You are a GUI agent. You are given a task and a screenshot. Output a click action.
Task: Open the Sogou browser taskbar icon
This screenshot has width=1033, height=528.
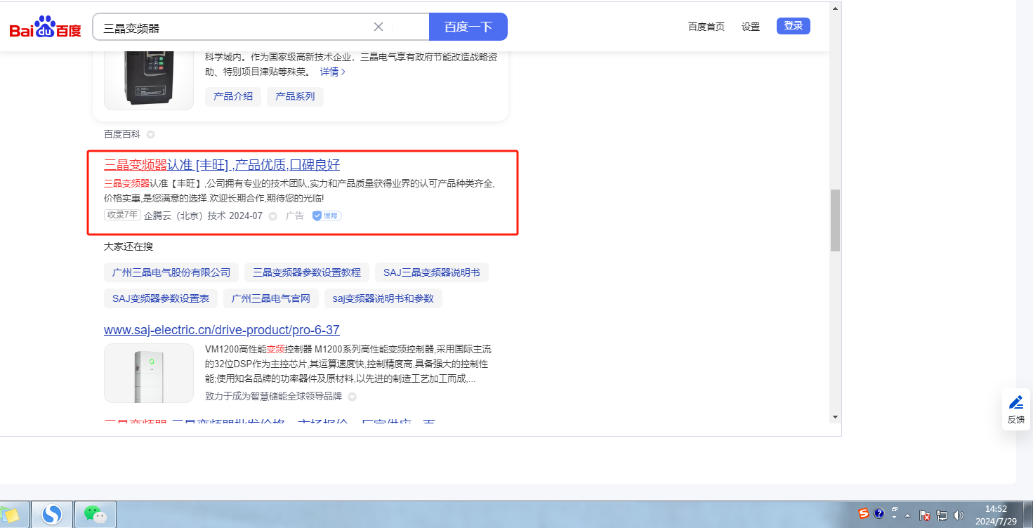click(52, 515)
